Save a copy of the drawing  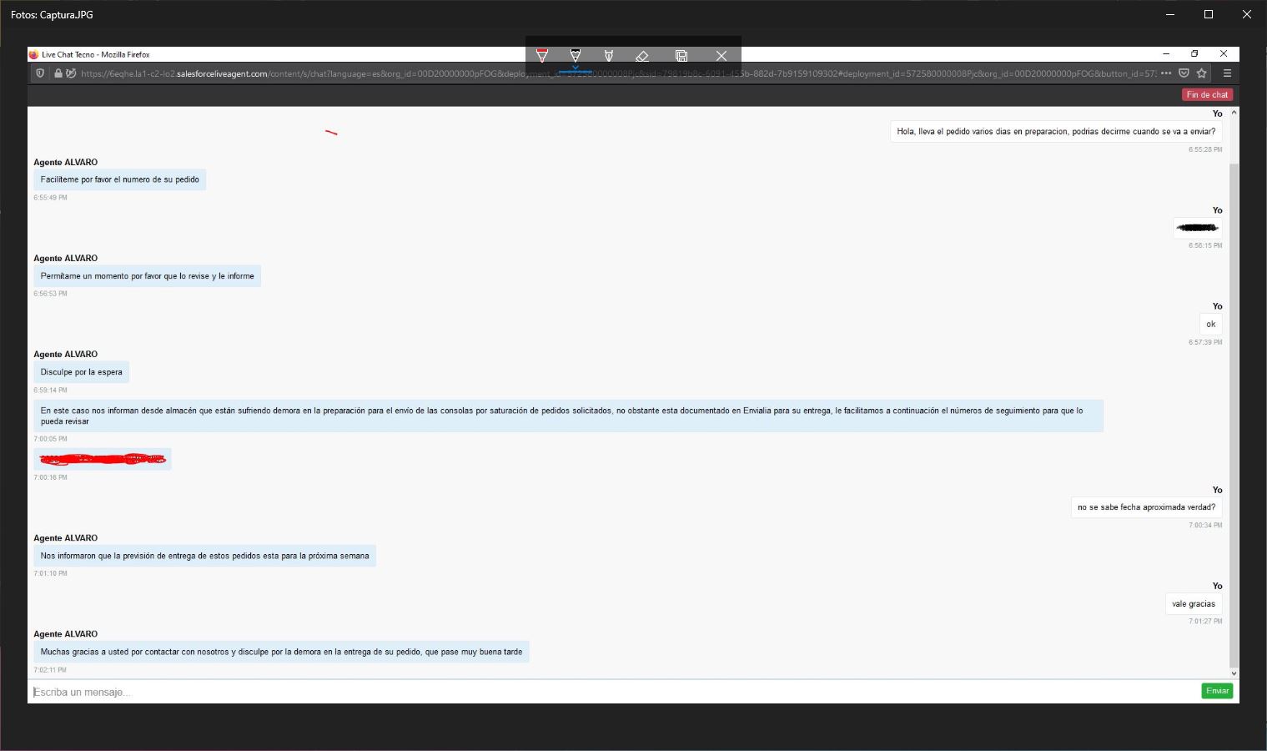click(x=681, y=56)
